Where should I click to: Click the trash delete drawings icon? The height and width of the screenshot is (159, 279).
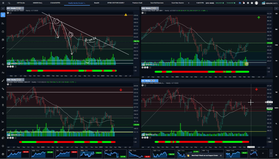coord(3,105)
